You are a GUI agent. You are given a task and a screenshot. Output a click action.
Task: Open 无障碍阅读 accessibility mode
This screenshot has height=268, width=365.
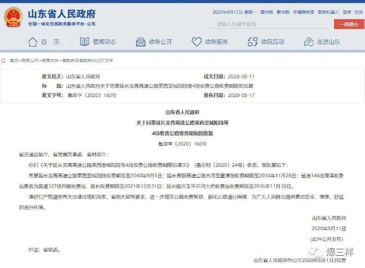pyautogui.click(x=303, y=12)
